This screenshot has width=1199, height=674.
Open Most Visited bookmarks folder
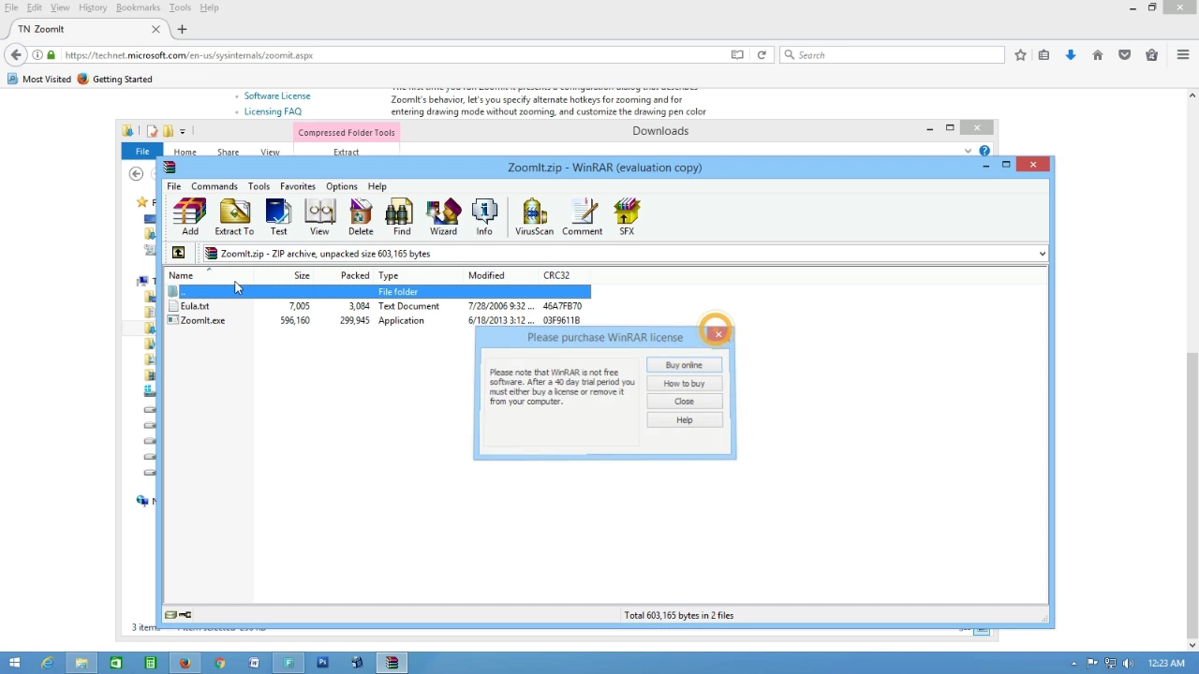tap(38, 80)
